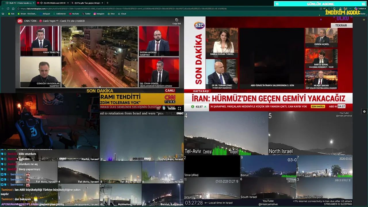Click the Kaan Temeltaş presenter panel
The width and height of the screenshot is (368, 207).
tap(40, 41)
